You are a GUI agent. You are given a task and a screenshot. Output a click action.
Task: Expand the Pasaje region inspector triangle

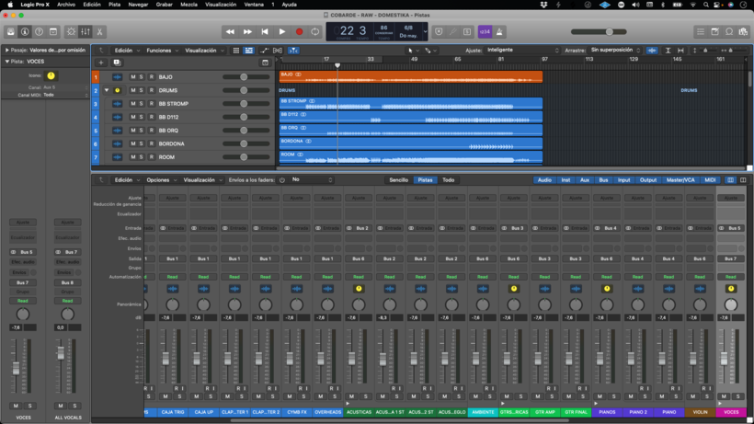(x=6, y=50)
